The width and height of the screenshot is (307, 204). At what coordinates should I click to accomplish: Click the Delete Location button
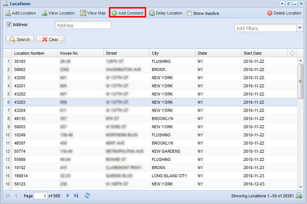(x=284, y=13)
